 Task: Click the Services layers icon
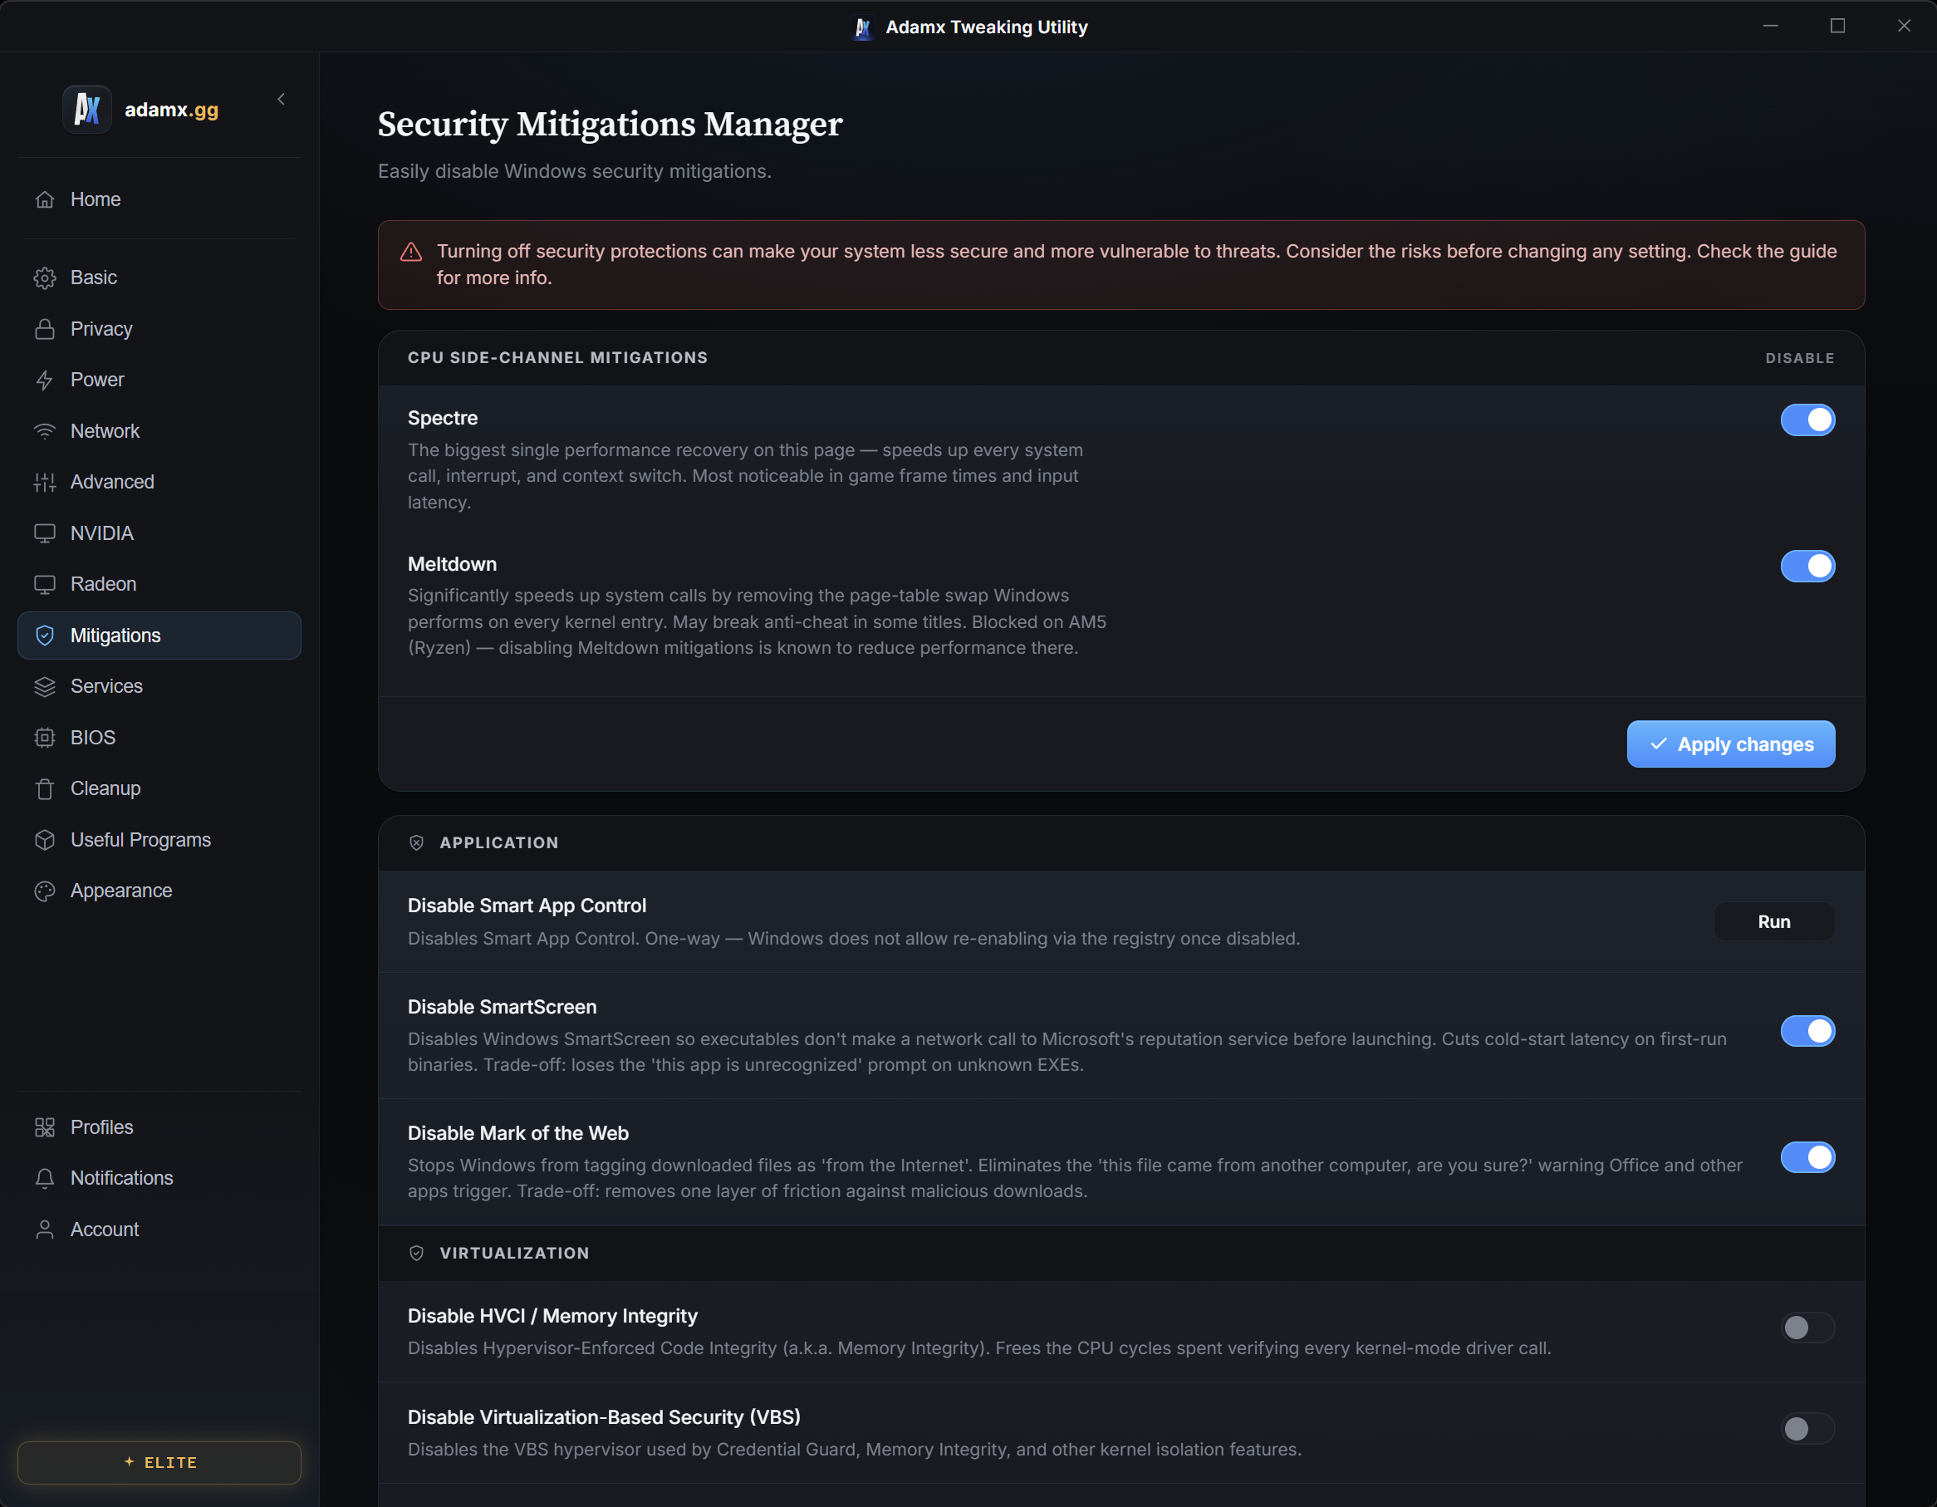44,686
